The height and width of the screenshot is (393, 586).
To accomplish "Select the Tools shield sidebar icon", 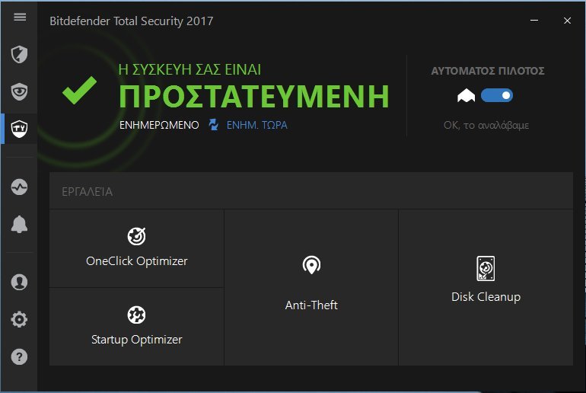I will [19, 129].
